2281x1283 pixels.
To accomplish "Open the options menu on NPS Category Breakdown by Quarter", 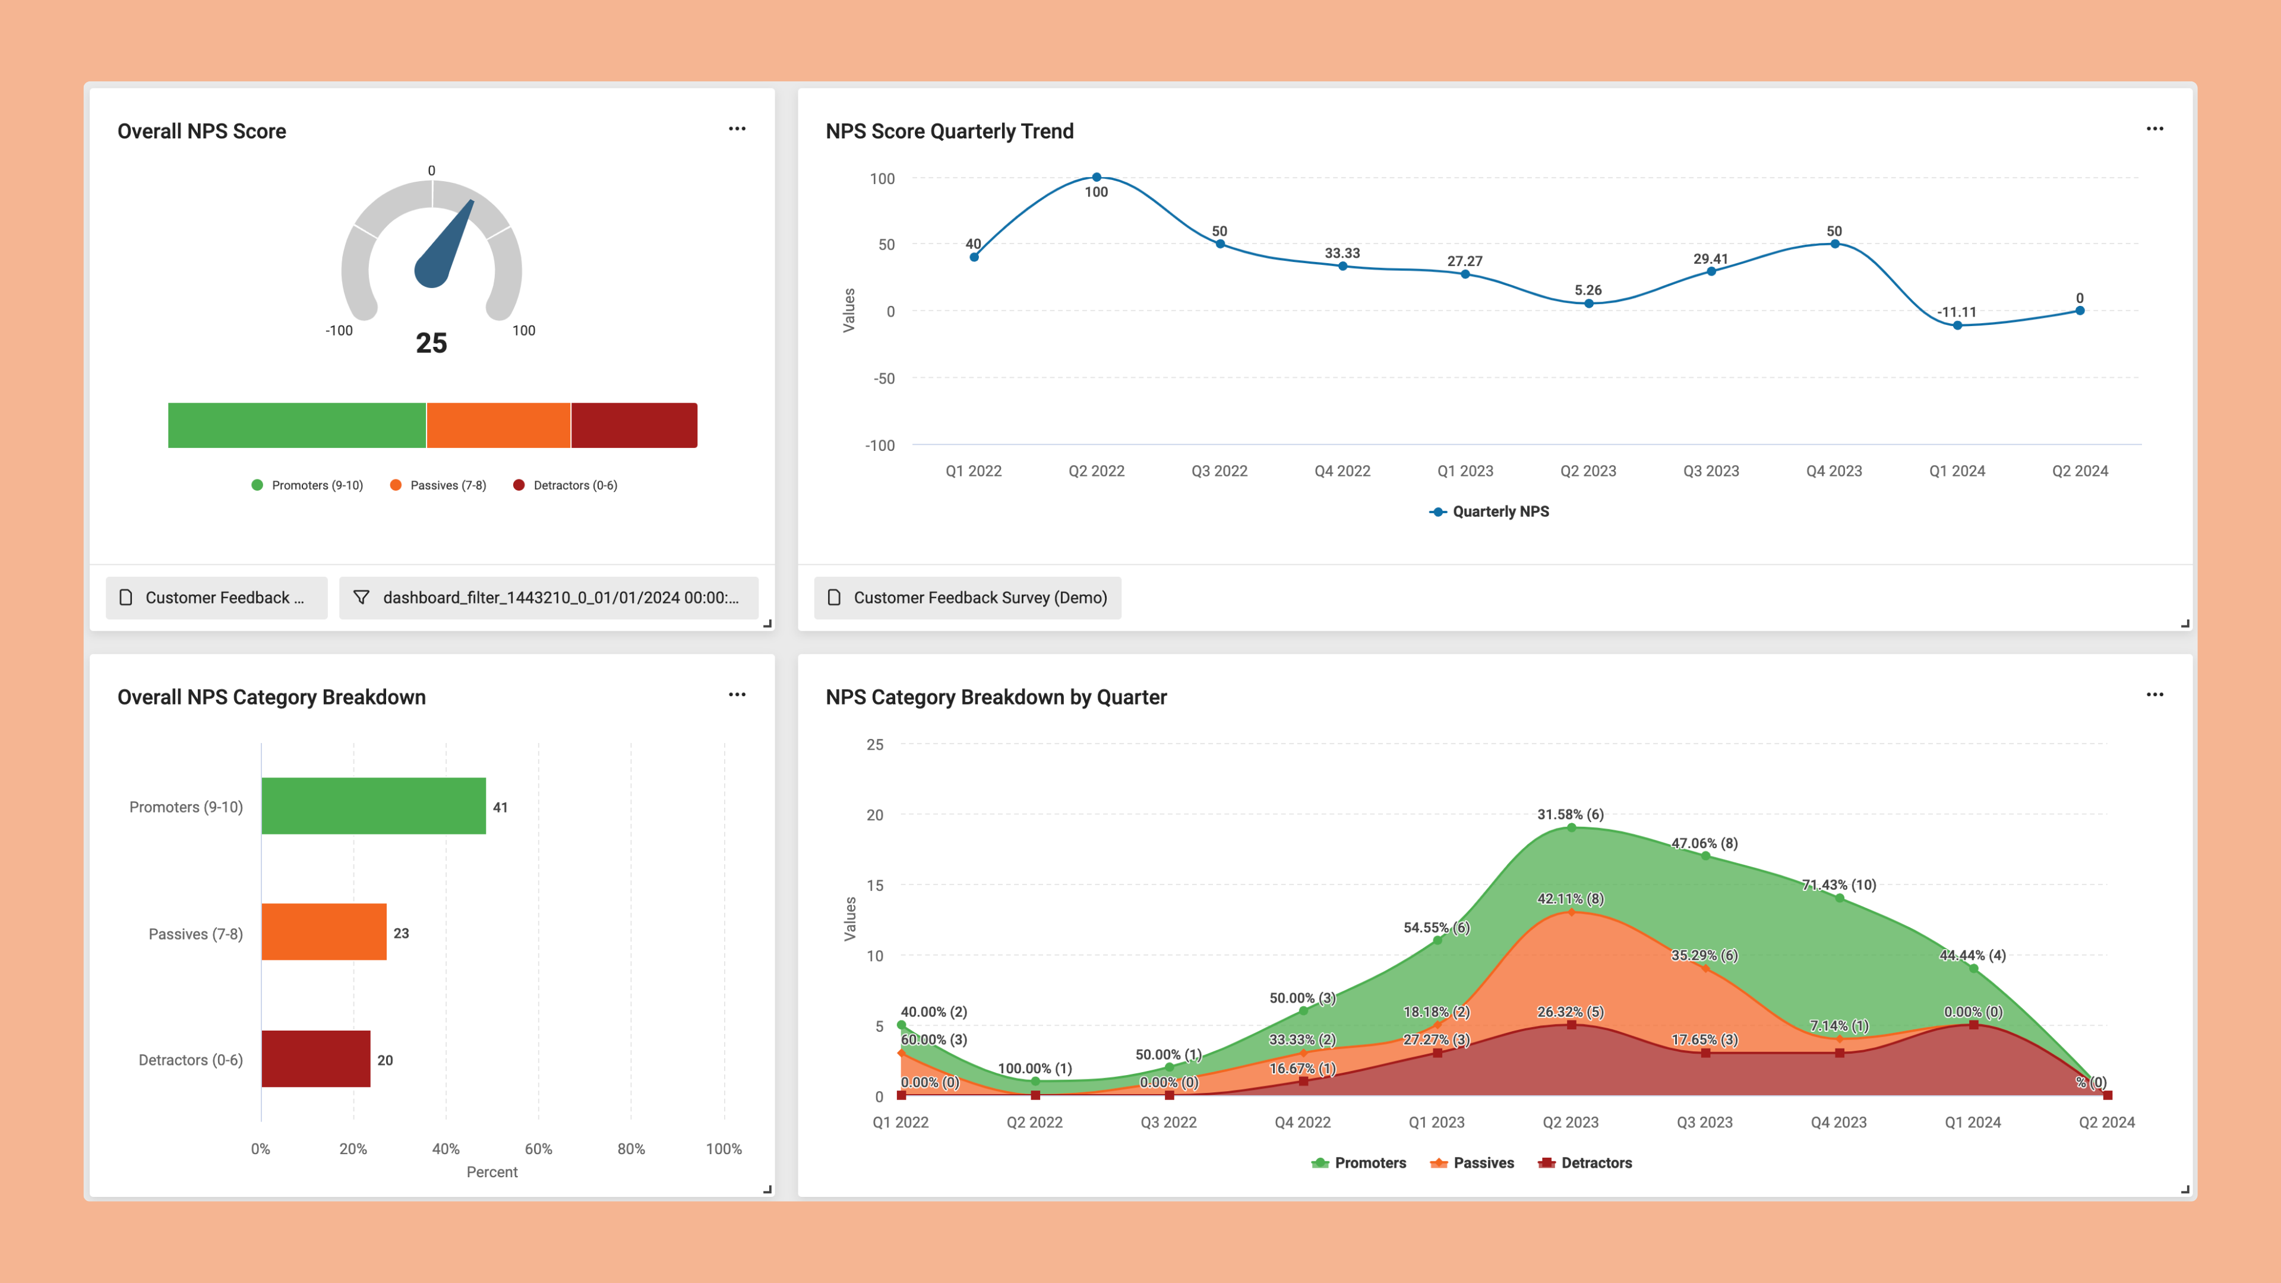I will [x=2155, y=694].
